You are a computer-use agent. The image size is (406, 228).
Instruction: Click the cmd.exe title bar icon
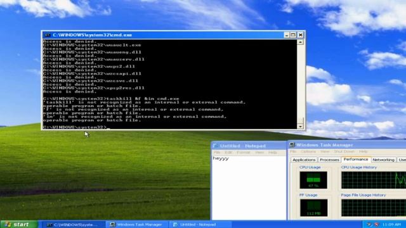tap(47, 35)
